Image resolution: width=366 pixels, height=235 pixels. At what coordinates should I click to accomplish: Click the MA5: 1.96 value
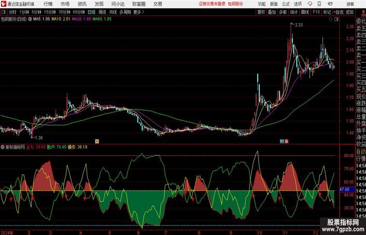coord(41,19)
